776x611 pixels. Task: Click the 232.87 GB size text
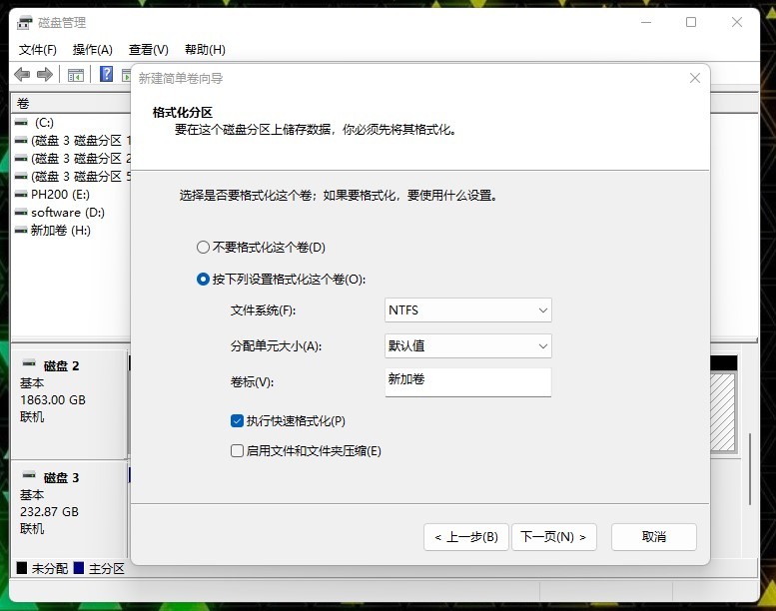click(x=50, y=511)
